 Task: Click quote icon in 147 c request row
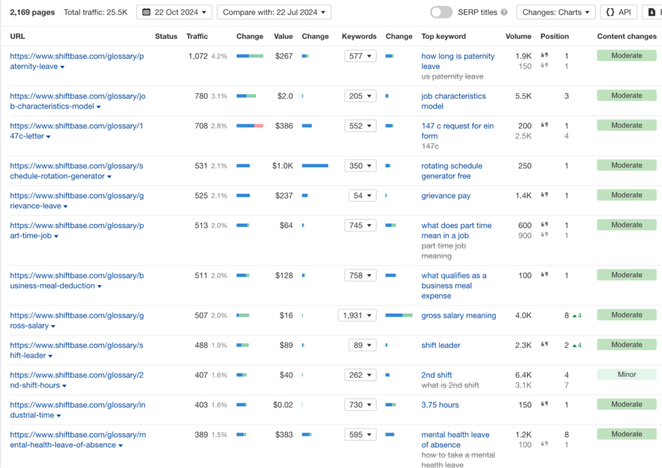pos(544,126)
